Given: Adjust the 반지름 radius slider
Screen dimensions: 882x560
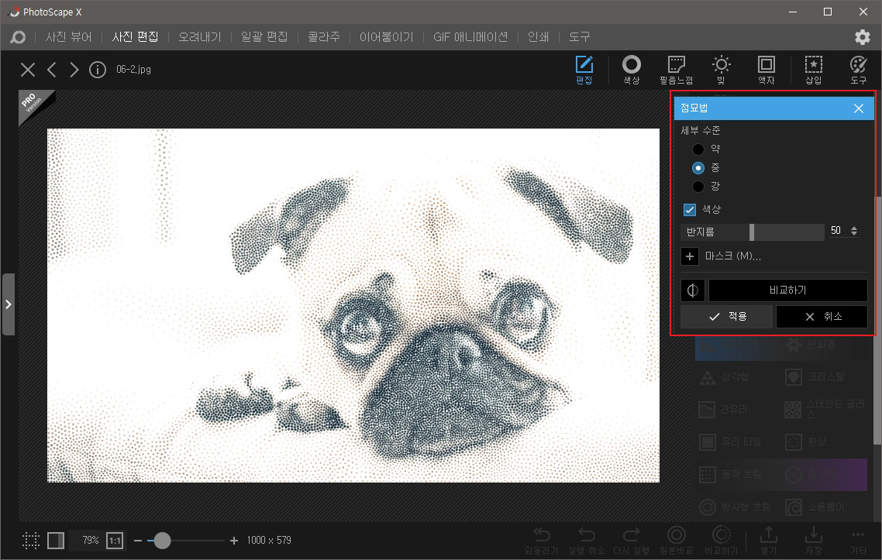Looking at the screenshot, I should [x=753, y=232].
